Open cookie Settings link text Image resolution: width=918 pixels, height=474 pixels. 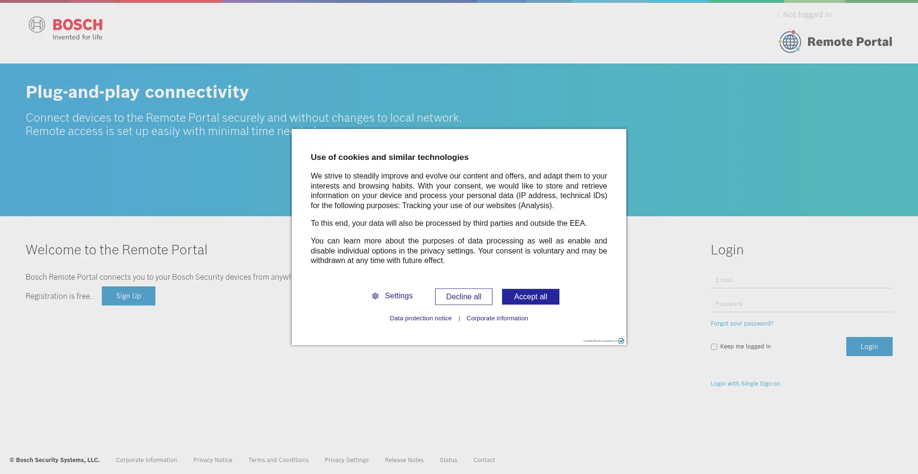(x=399, y=296)
